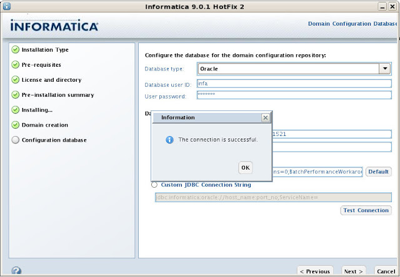The height and width of the screenshot is (277, 400).
Task: Go back with the Previous button
Action: 315,271
